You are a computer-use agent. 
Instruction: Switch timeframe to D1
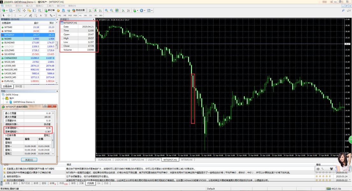tap(90, 16)
